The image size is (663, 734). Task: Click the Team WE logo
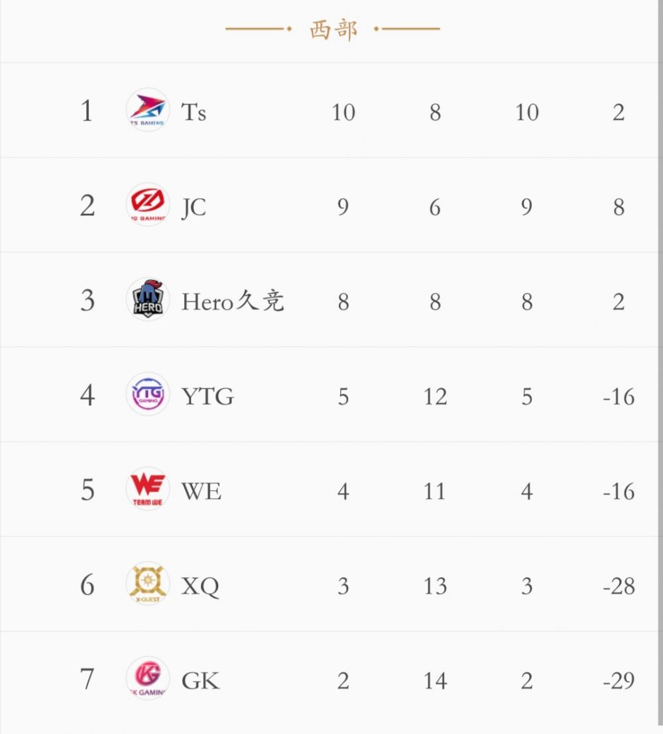[x=147, y=489]
